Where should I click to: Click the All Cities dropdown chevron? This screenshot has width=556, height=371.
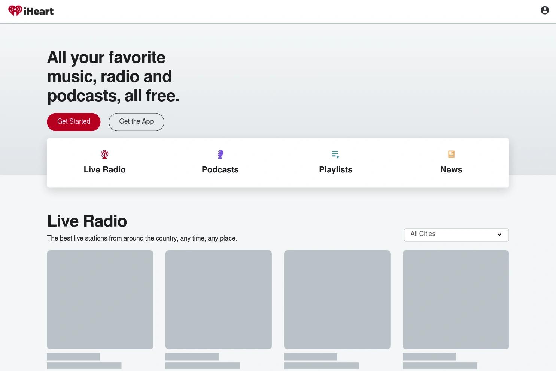tap(499, 235)
